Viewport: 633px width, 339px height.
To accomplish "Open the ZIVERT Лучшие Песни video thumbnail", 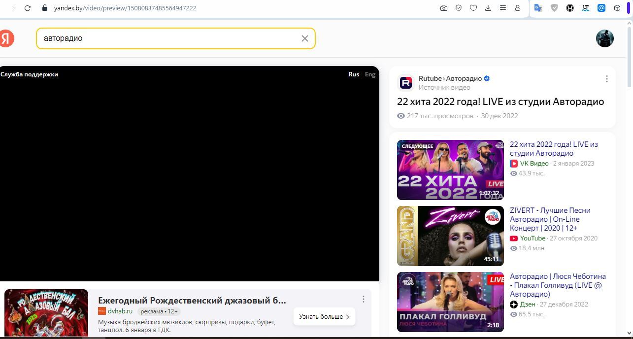I will (x=450, y=236).
